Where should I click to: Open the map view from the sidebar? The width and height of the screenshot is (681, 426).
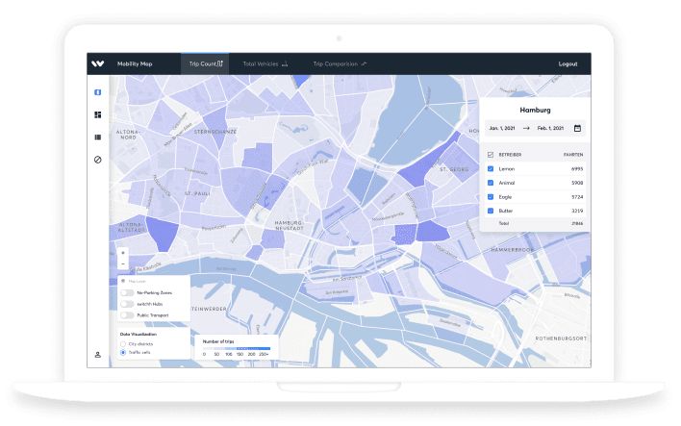[98, 92]
